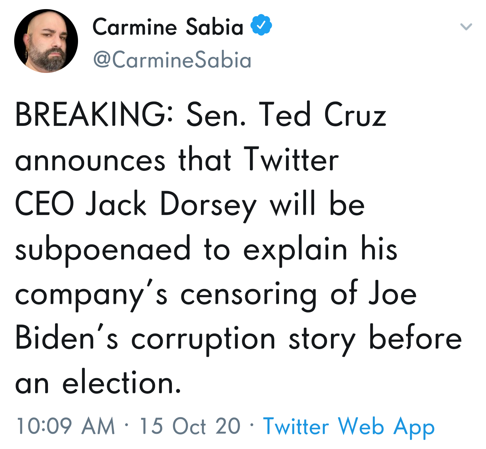
Task: Click the word CEO in tweet
Action: [45, 203]
